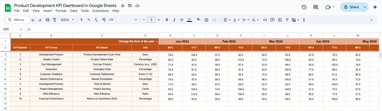Open the horizontal align dropdown
Screen dimensions: 382x111
click(227, 20)
